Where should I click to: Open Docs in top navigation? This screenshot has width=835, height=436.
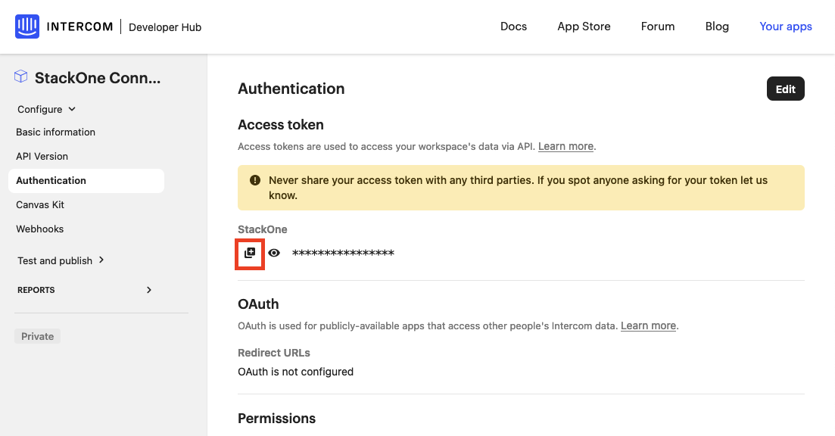click(x=513, y=26)
